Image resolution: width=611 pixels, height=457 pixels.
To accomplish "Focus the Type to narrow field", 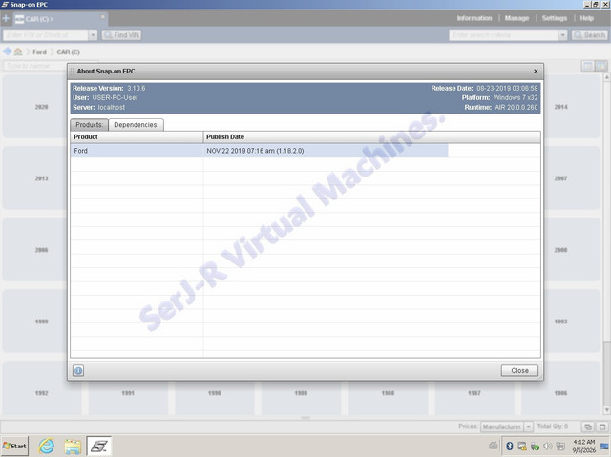I will 35,66.
